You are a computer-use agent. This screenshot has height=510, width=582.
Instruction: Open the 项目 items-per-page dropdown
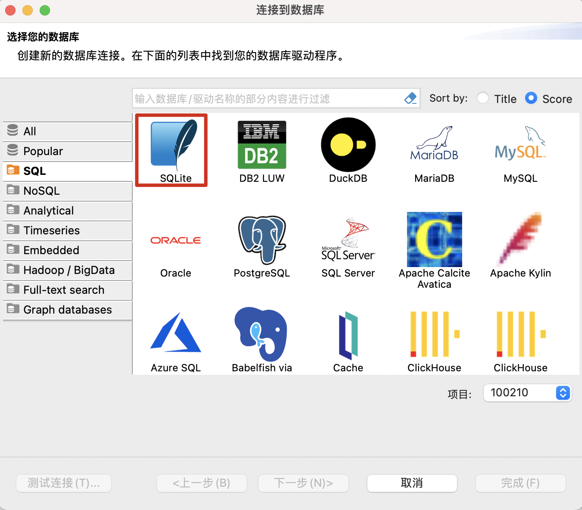pos(527,393)
